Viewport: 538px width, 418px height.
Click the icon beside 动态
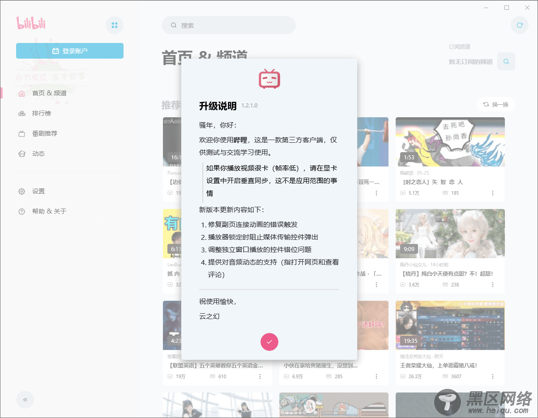coord(21,154)
